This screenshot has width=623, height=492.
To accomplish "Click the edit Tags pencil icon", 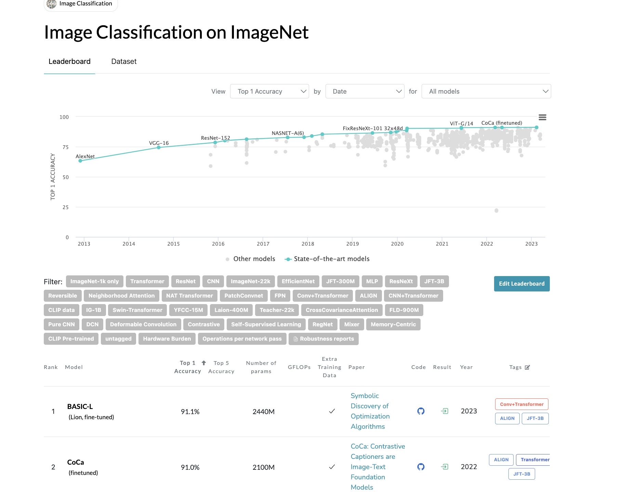I will tap(527, 367).
